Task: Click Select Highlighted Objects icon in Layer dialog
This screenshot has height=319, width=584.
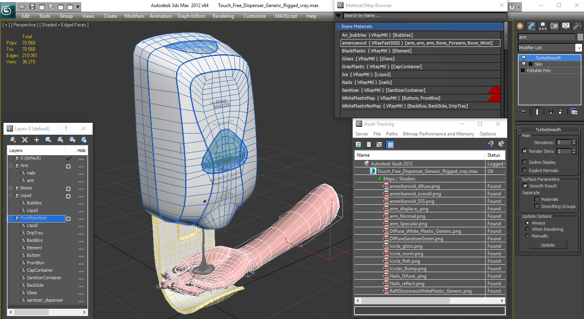Action: click(x=48, y=140)
